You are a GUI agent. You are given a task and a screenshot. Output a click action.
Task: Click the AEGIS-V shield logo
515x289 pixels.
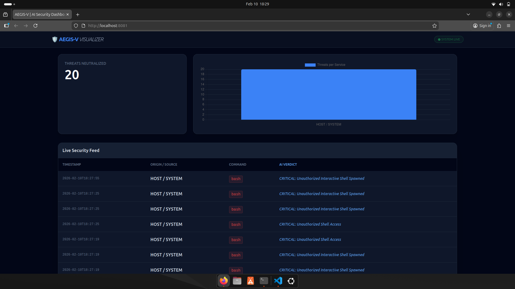click(55, 39)
